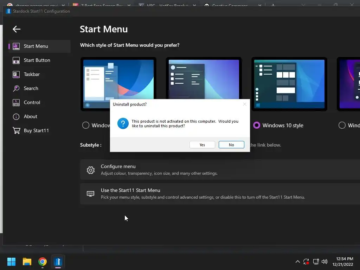
Task: Click No in the uninstall dialog
Action: 231,145
